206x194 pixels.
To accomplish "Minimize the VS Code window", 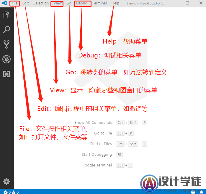I will [174, 3].
